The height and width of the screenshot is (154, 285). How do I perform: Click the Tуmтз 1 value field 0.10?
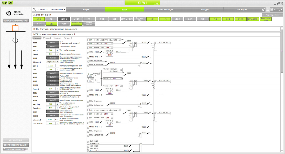[51, 89]
